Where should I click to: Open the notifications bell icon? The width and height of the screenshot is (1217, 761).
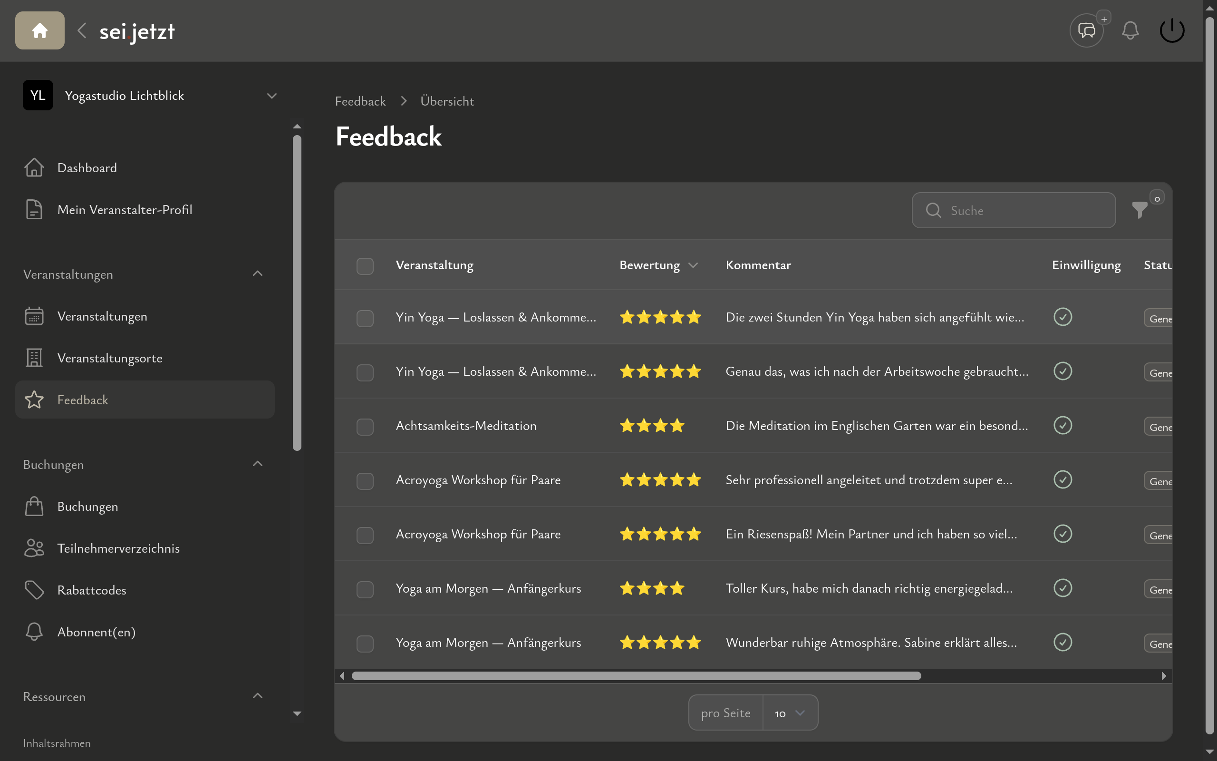pos(1130,31)
